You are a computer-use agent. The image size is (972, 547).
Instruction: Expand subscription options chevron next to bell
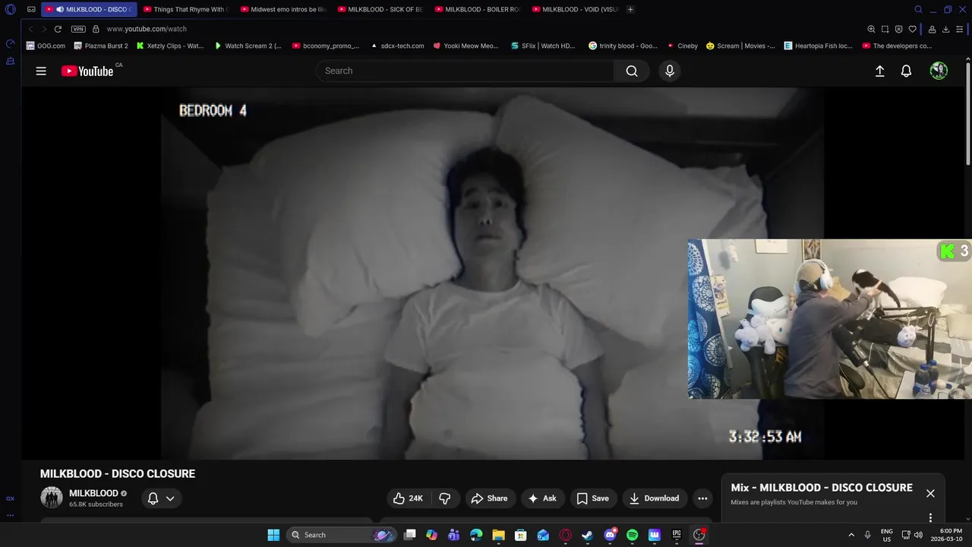coord(170,498)
